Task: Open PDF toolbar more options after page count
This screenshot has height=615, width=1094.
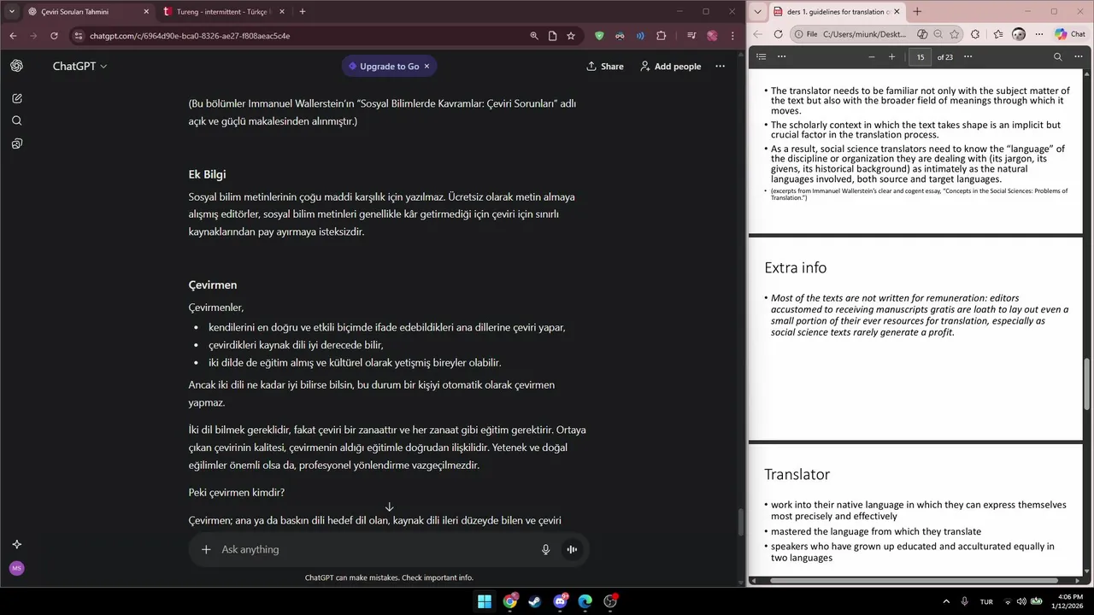Action: (x=968, y=56)
